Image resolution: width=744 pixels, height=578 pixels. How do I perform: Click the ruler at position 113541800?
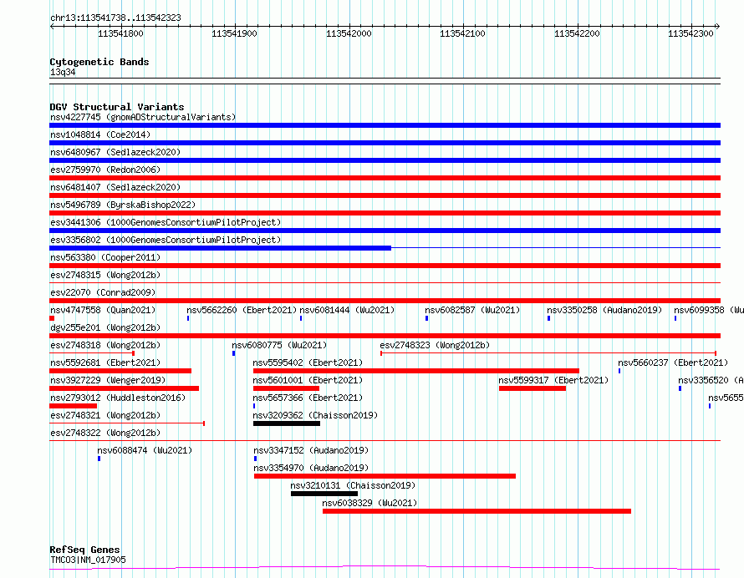tap(120, 33)
